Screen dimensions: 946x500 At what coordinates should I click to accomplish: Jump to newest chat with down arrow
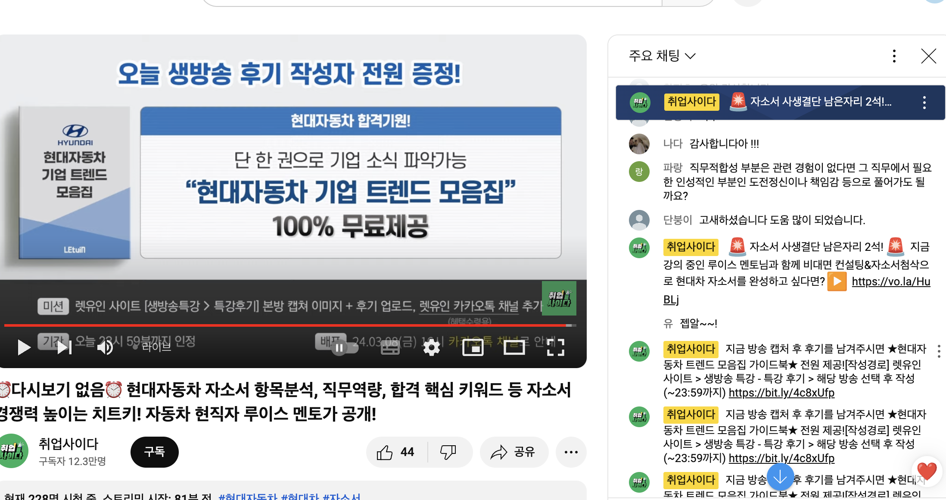[780, 477]
